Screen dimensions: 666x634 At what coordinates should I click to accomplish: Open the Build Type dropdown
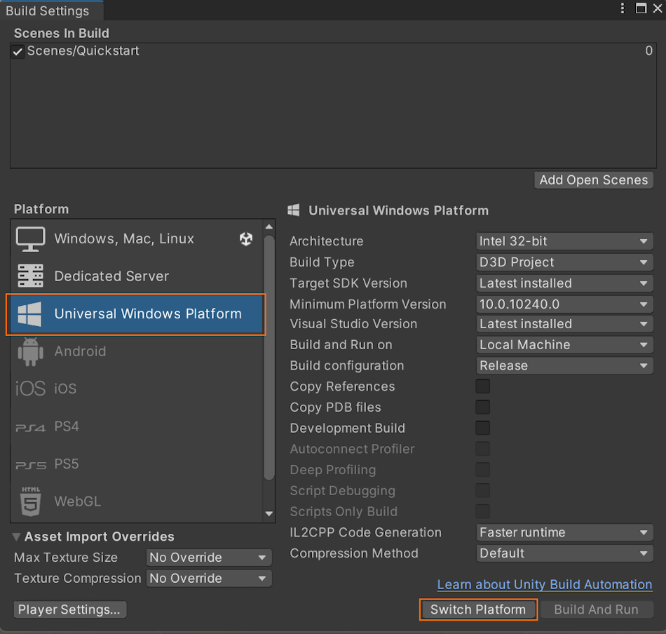(564, 262)
